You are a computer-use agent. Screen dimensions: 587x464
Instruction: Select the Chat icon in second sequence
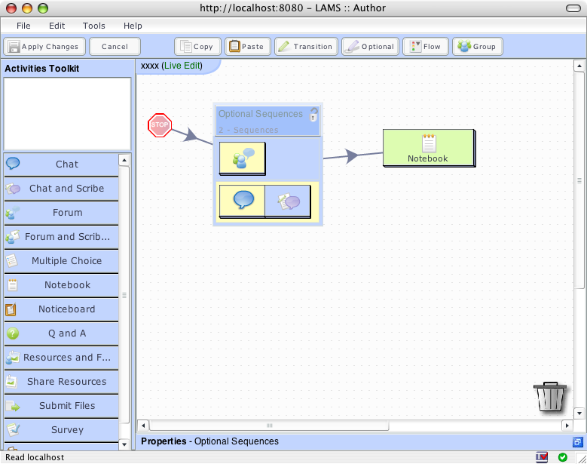pos(243,201)
